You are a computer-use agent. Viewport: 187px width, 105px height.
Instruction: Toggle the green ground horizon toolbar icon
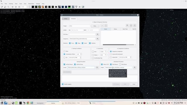tap(69, 7)
